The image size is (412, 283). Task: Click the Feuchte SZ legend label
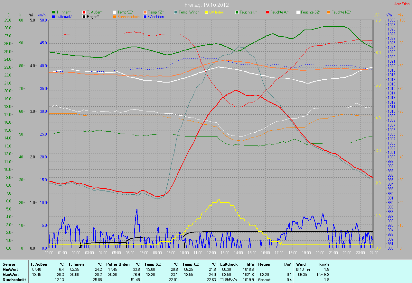[310, 12]
